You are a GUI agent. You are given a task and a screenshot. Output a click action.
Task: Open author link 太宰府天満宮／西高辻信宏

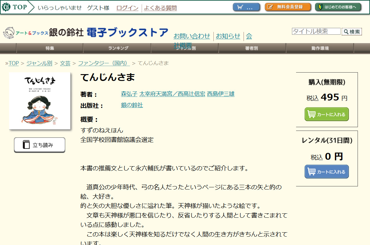pos(172,94)
